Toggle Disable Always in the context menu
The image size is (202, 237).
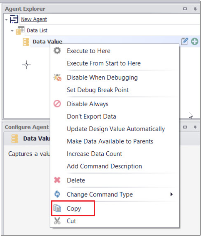point(87,104)
